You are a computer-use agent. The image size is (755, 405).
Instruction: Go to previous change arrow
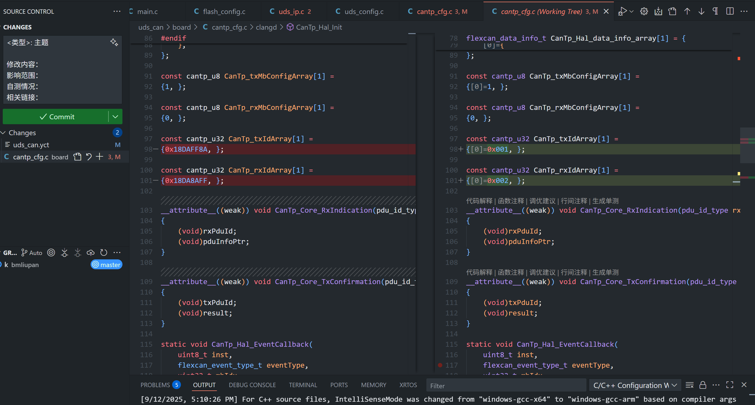tap(687, 12)
